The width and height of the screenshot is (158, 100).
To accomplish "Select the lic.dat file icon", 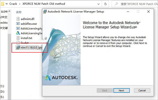I will [18, 42].
